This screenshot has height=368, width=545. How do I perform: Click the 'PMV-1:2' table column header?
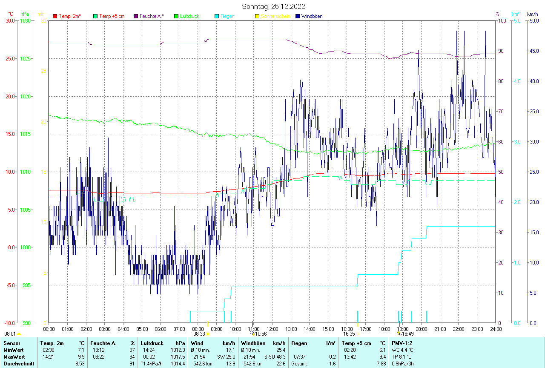pos(402,343)
